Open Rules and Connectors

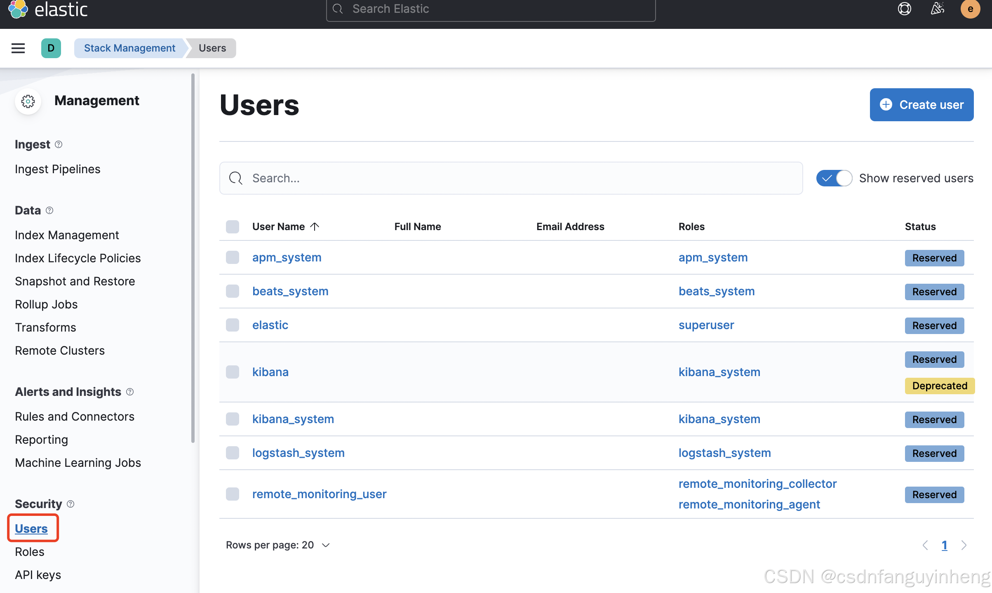(75, 417)
